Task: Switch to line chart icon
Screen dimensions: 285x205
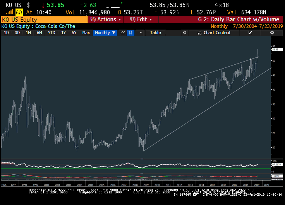Action: (x=123, y=33)
